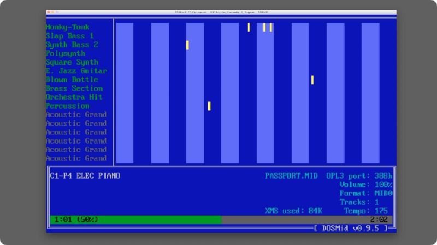The width and height of the screenshot is (437, 245).
Task: Click the 2:02 total time display
Action: click(x=378, y=219)
